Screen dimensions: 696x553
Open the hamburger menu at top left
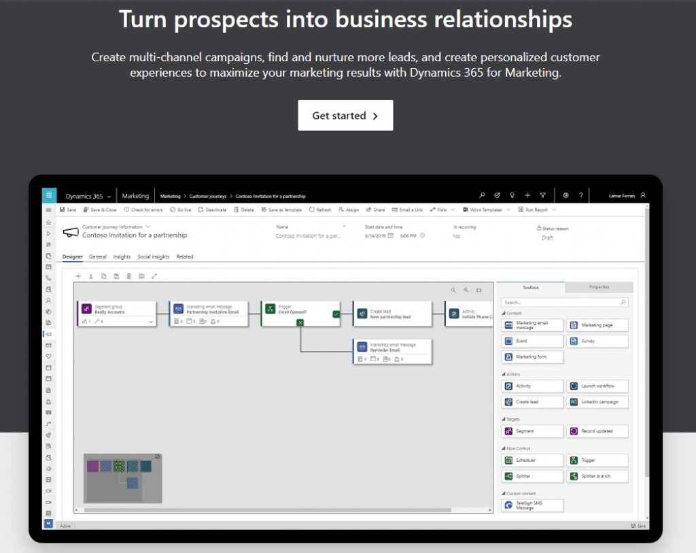tap(49, 196)
